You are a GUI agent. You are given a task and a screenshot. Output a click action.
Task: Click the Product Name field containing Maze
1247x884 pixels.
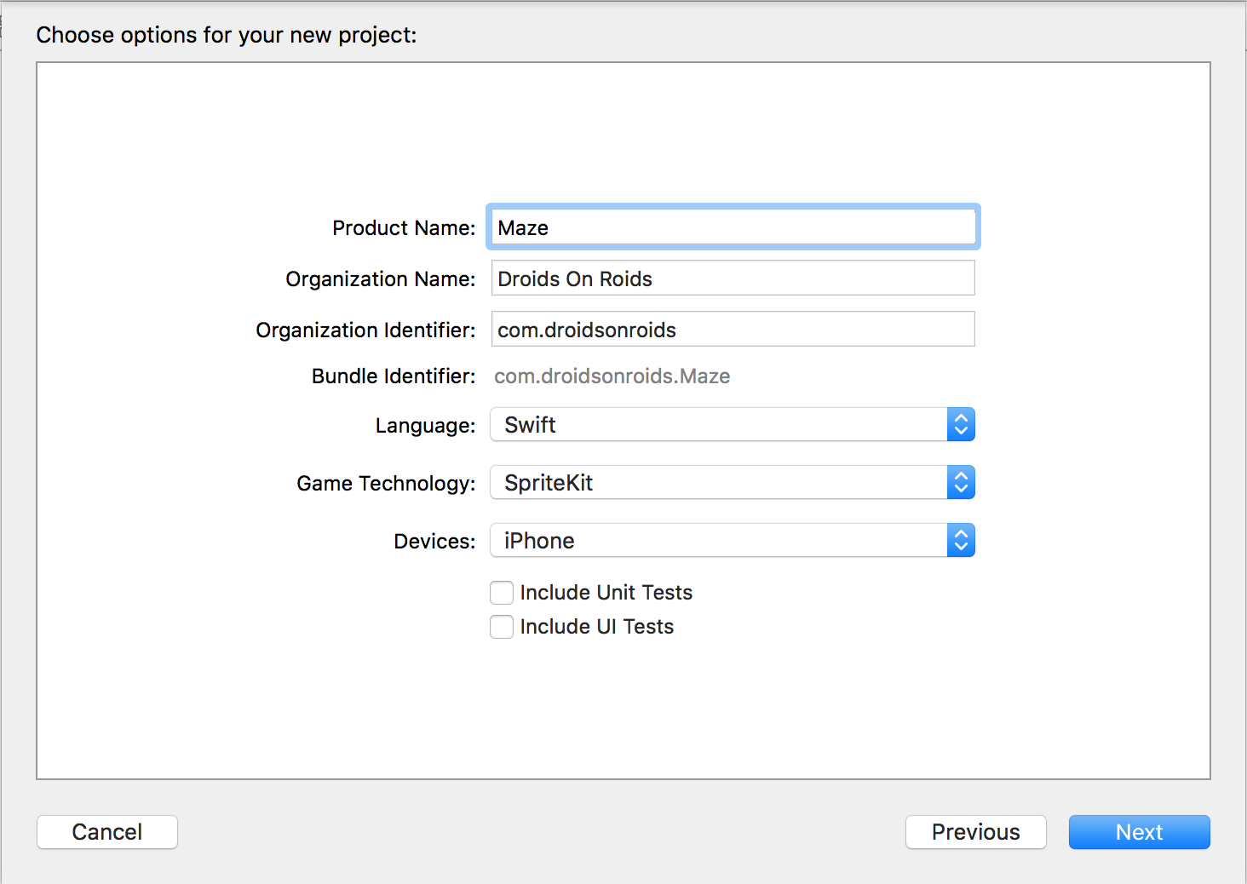(733, 227)
